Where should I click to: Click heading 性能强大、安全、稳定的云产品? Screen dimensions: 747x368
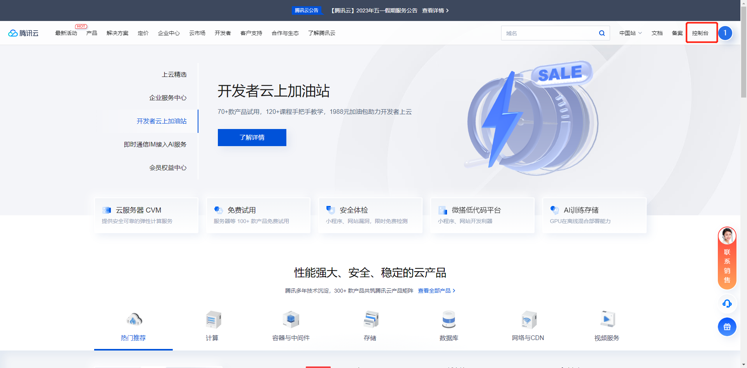(x=370, y=273)
